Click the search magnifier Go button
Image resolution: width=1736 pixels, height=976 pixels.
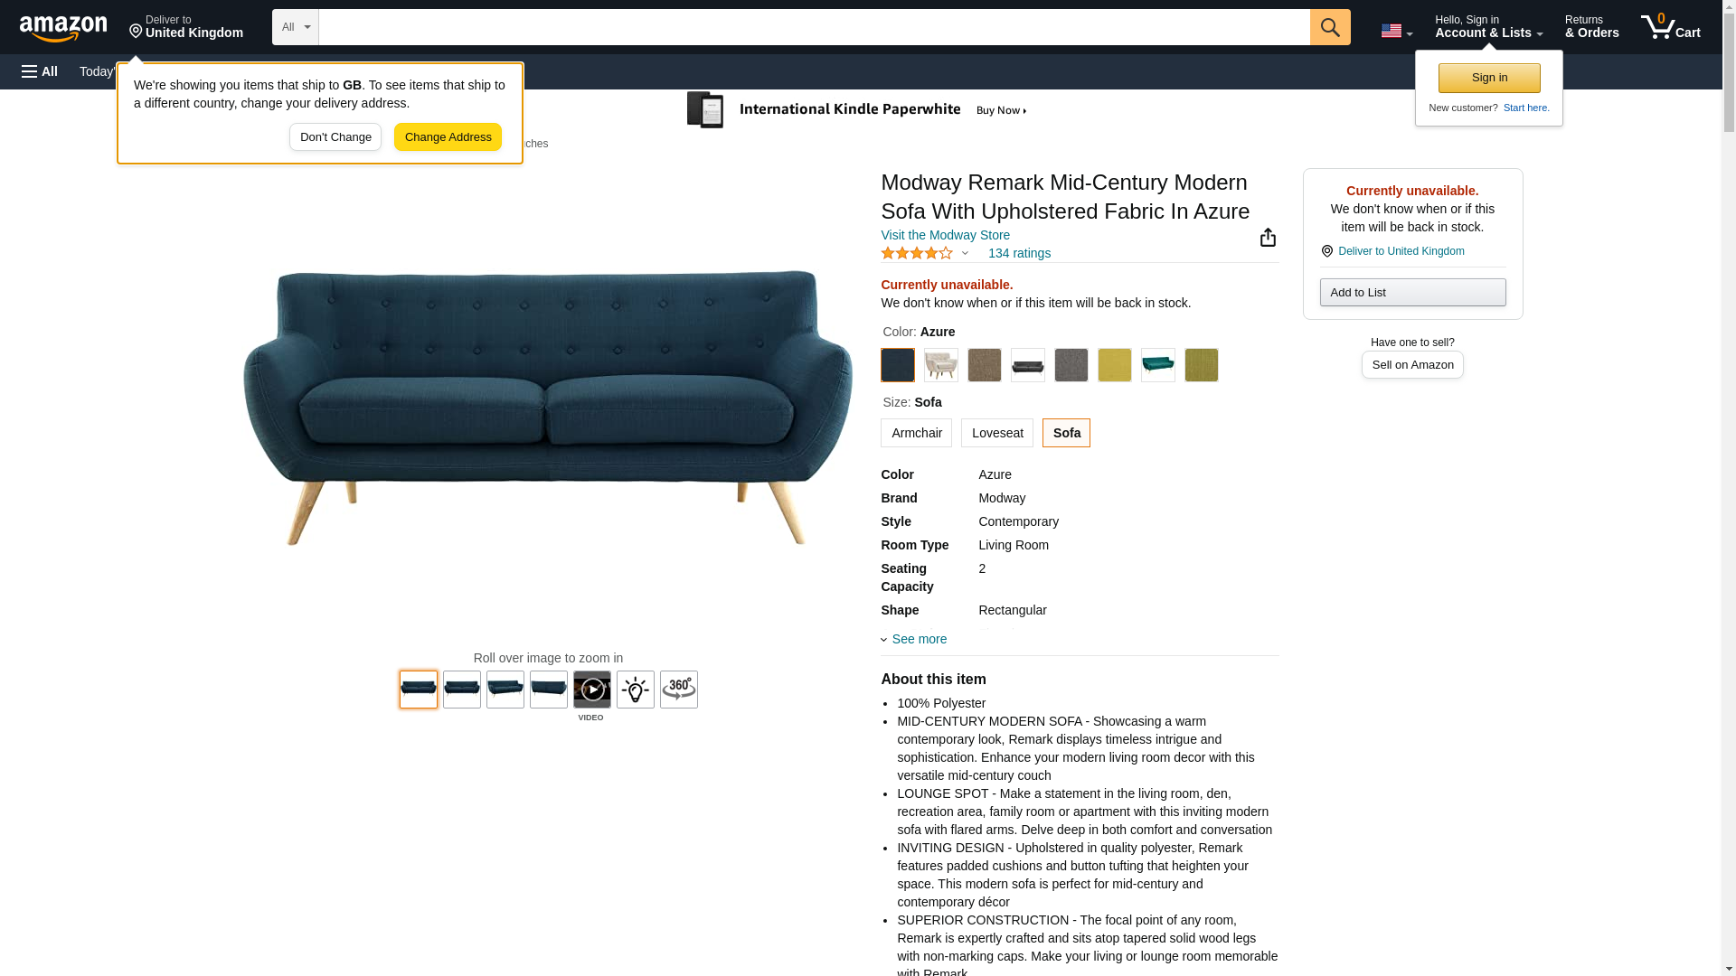tap(1330, 27)
